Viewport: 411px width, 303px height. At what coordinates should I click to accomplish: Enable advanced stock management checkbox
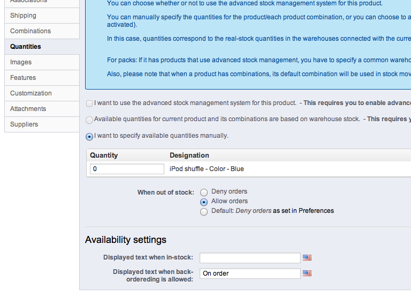click(89, 103)
